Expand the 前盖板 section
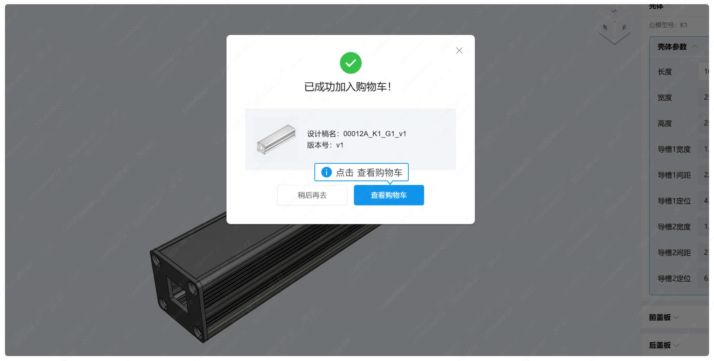The image size is (714, 361). click(663, 317)
